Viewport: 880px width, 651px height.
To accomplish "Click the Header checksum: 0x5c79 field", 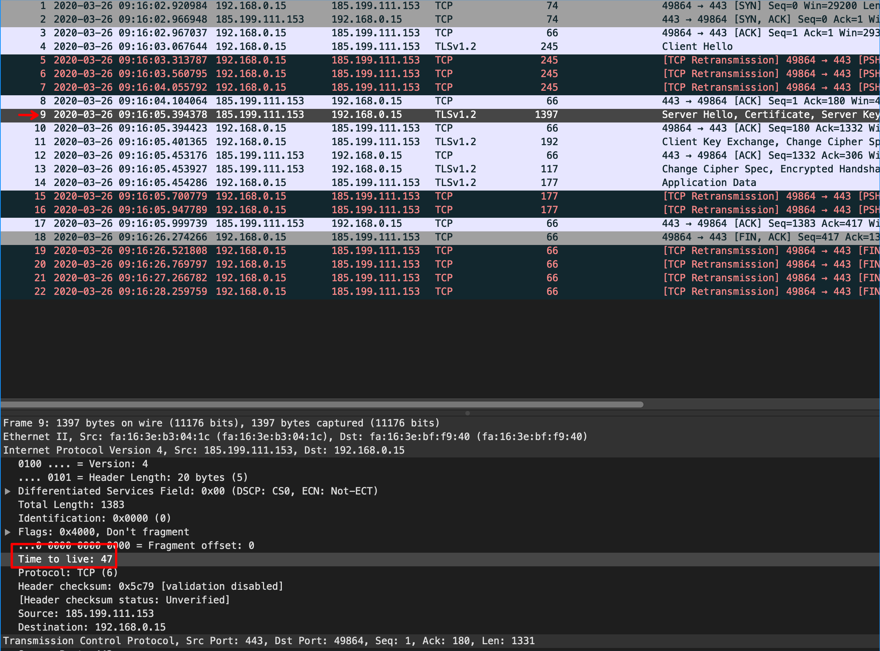I will tap(150, 586).
